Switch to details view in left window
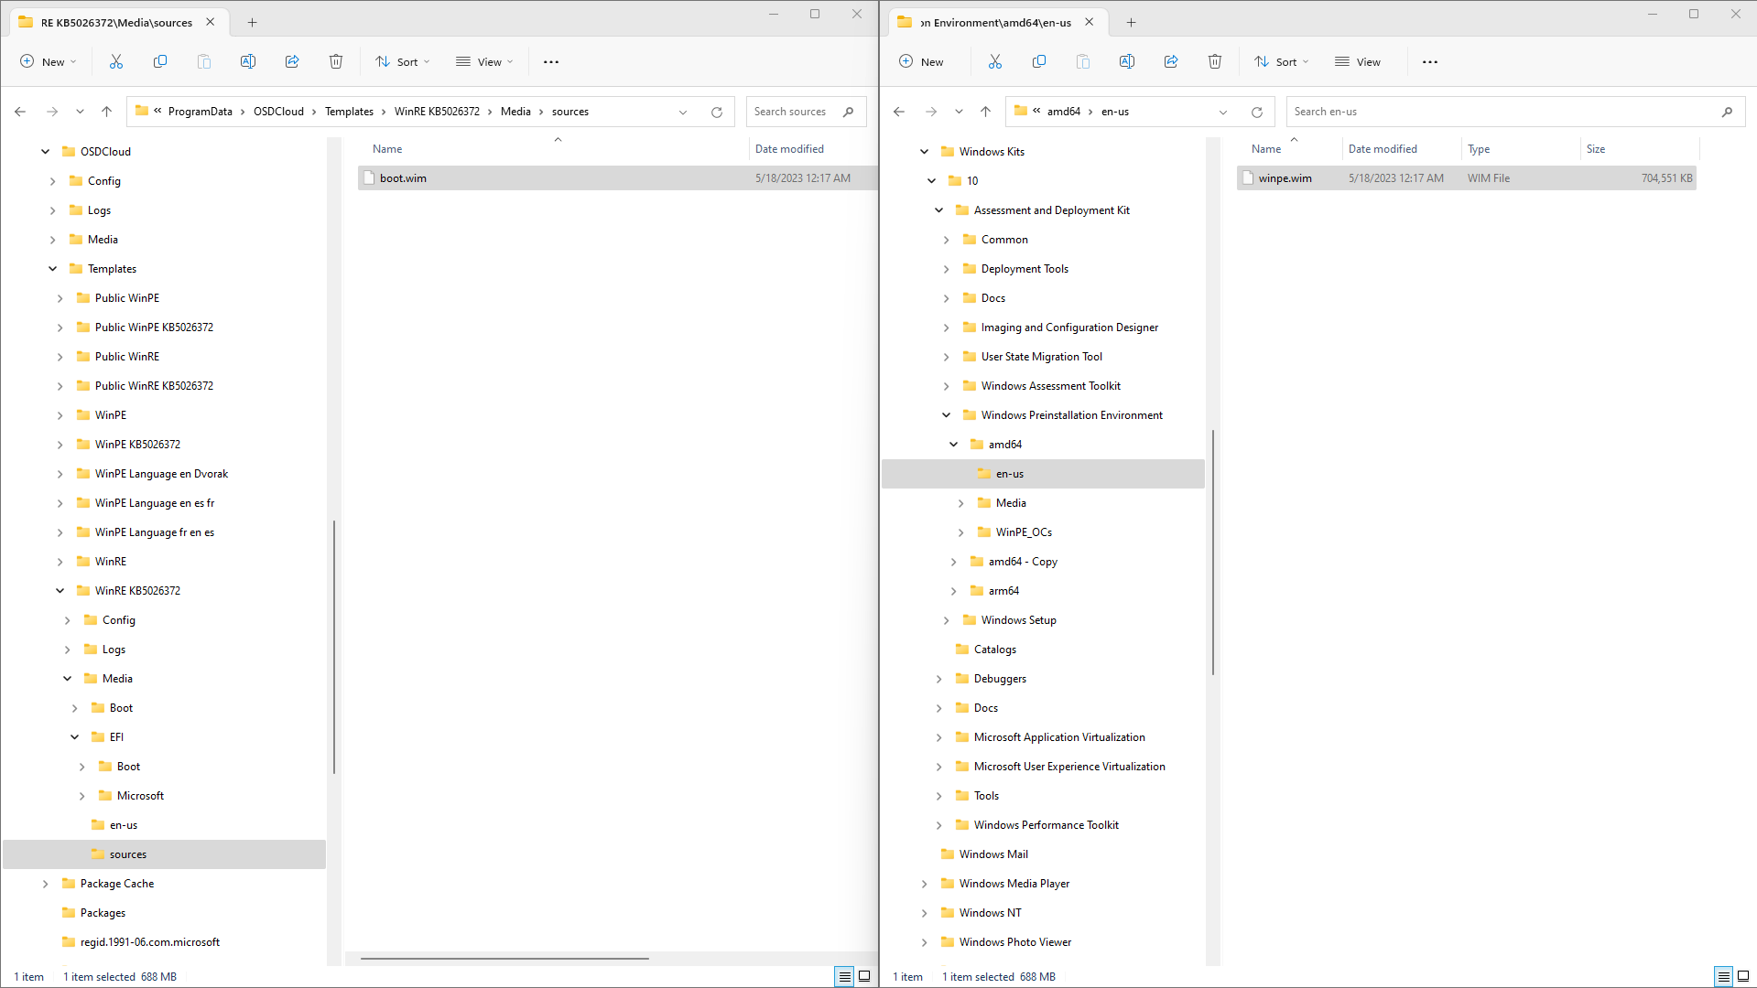Viewport: 1757px width, 988px height. click(x=844, y=976)
